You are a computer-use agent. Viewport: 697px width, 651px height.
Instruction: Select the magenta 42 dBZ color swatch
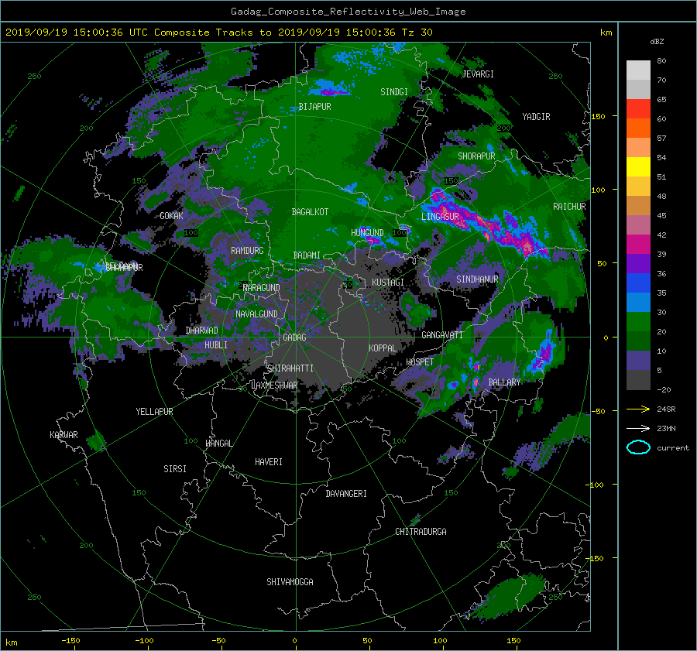click(x=638, y=245)
